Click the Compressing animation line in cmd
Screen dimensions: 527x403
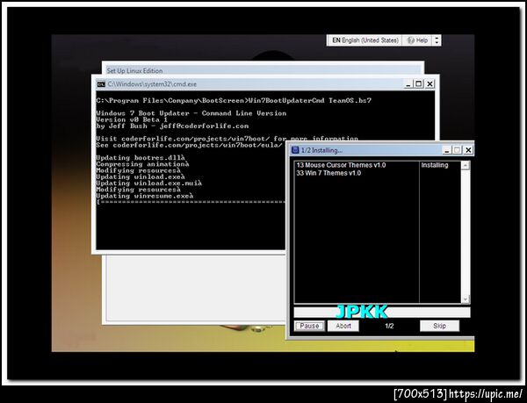pyautogui.click(x=142, y=164)
